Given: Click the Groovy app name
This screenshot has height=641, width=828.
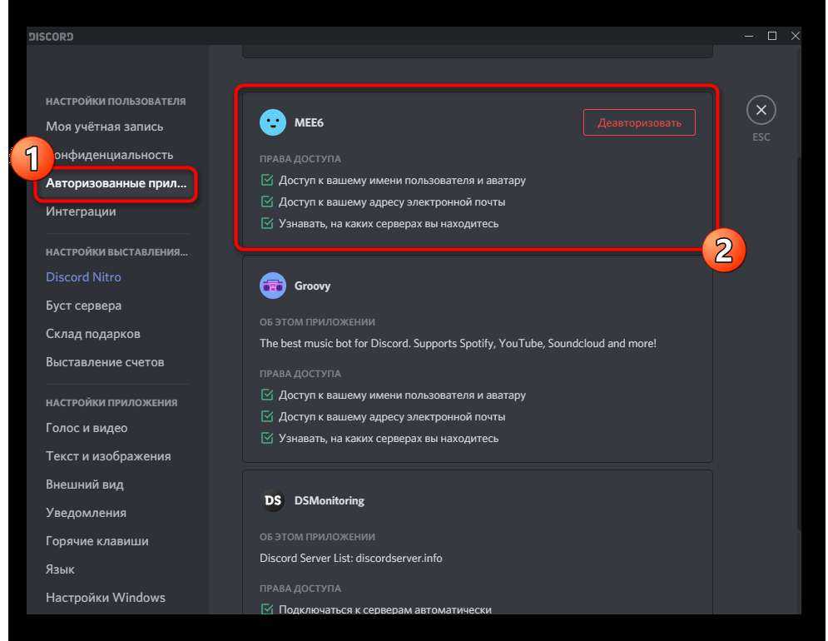Looking at the screenshot, I should pos(312,286).
